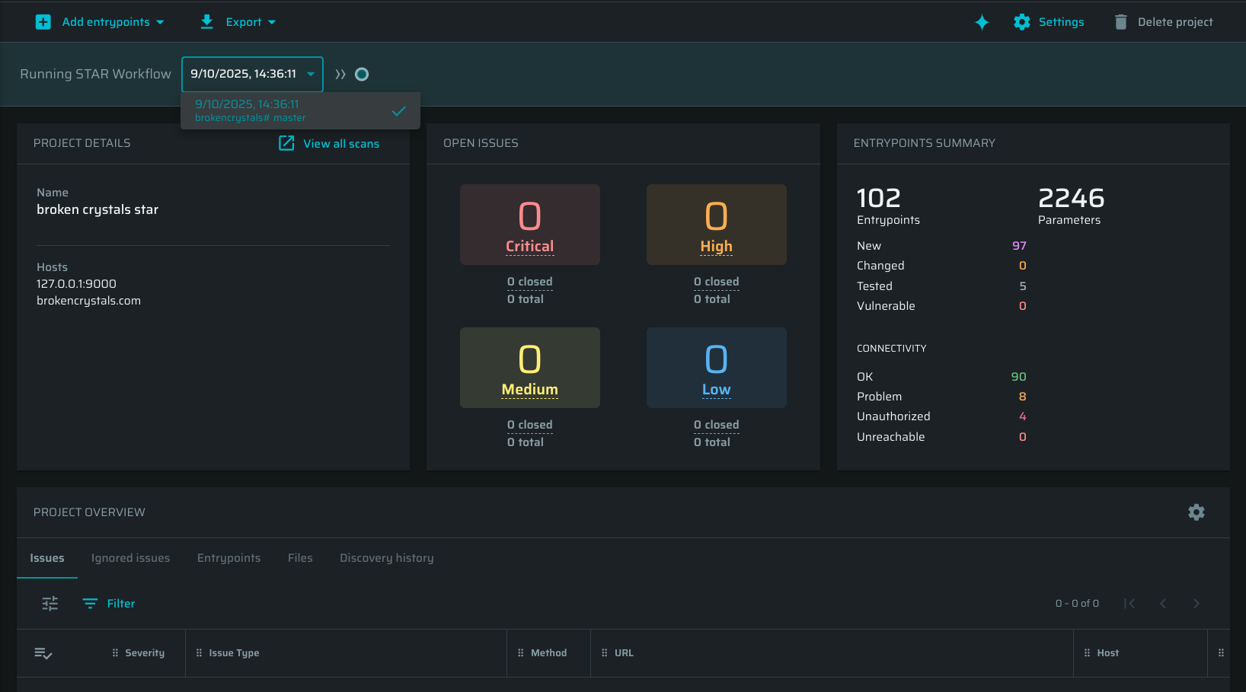
Task: Switch to the Entrypoints tab
Action: click(228, 558)
